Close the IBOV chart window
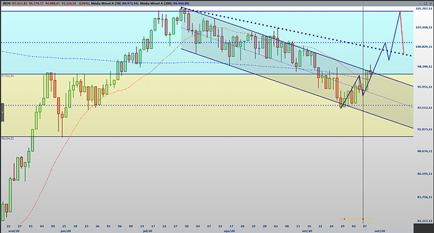The height and width of the screenshot is (233, 434). tap(430, 3)
